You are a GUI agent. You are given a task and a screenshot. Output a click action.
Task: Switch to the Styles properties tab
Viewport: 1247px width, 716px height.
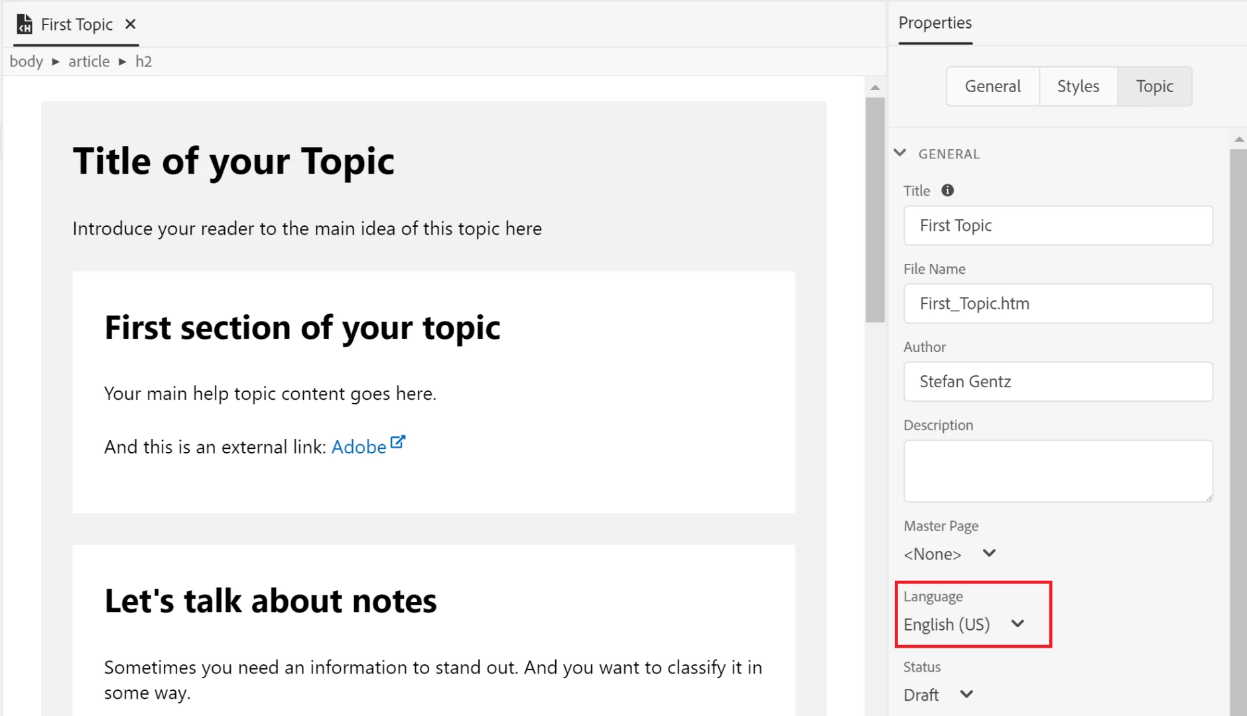pos(1078,86)
